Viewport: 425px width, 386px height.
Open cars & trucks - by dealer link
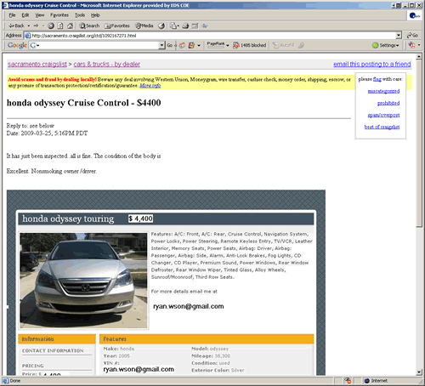[x=107, y=64]
